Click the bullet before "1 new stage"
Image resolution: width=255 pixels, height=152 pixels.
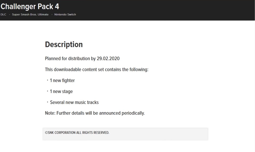click(x=48, y=92)
